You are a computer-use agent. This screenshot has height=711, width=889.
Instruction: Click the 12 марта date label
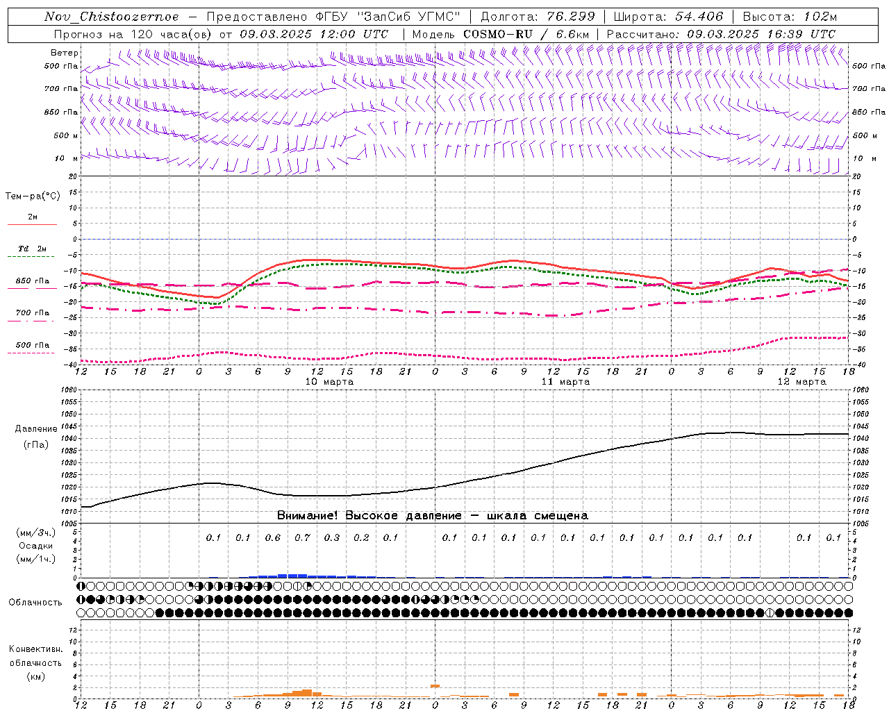click(801, 382)
